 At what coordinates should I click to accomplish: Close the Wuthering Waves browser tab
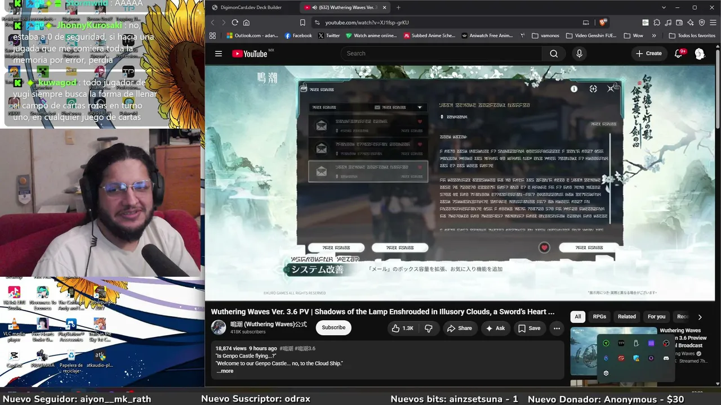pyautogui.click(x=384, y=7)
